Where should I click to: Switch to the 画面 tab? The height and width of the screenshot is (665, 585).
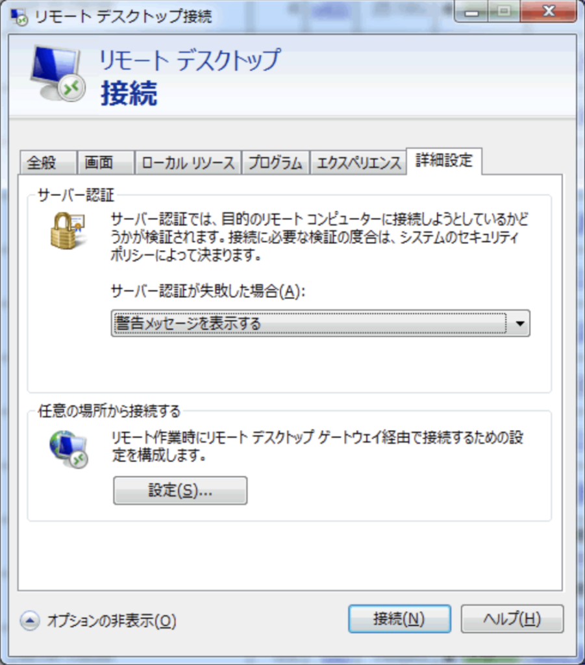(x=106, y=162)
